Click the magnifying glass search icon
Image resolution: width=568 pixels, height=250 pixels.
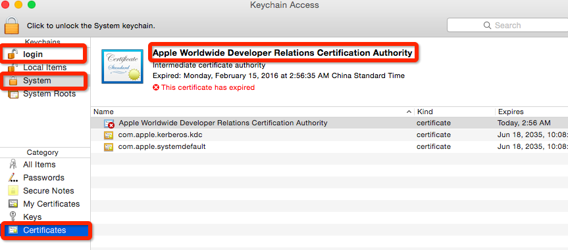tap(487, 26)
